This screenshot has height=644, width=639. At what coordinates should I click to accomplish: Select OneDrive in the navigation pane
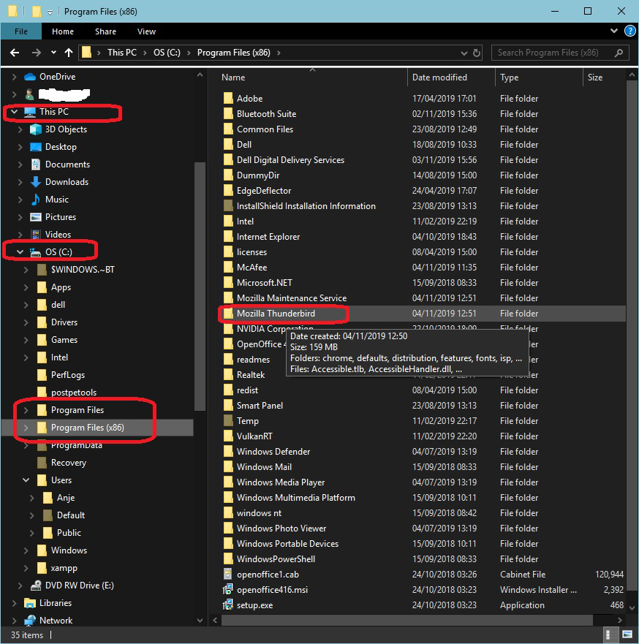57,77
